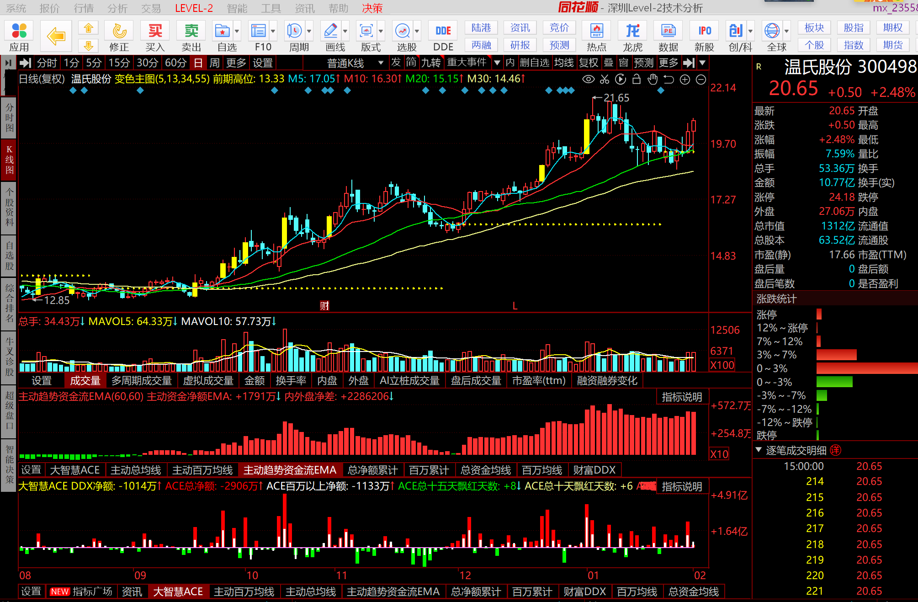The width and height of the screenshot is (918, 602).
Task: Expand the 普通K线 dropdown
Action: click(x=381, y=63)
